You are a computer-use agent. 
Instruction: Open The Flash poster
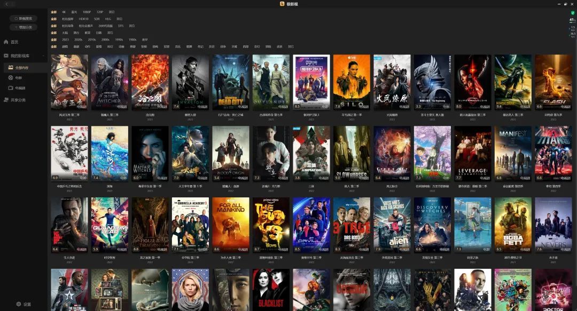(553, 82)
